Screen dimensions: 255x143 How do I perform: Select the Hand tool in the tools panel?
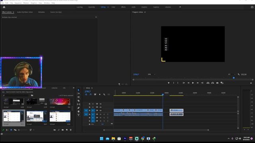tap(78, 111)
